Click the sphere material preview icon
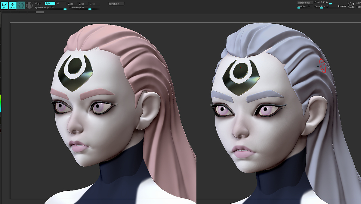 [x=21, y=5]
